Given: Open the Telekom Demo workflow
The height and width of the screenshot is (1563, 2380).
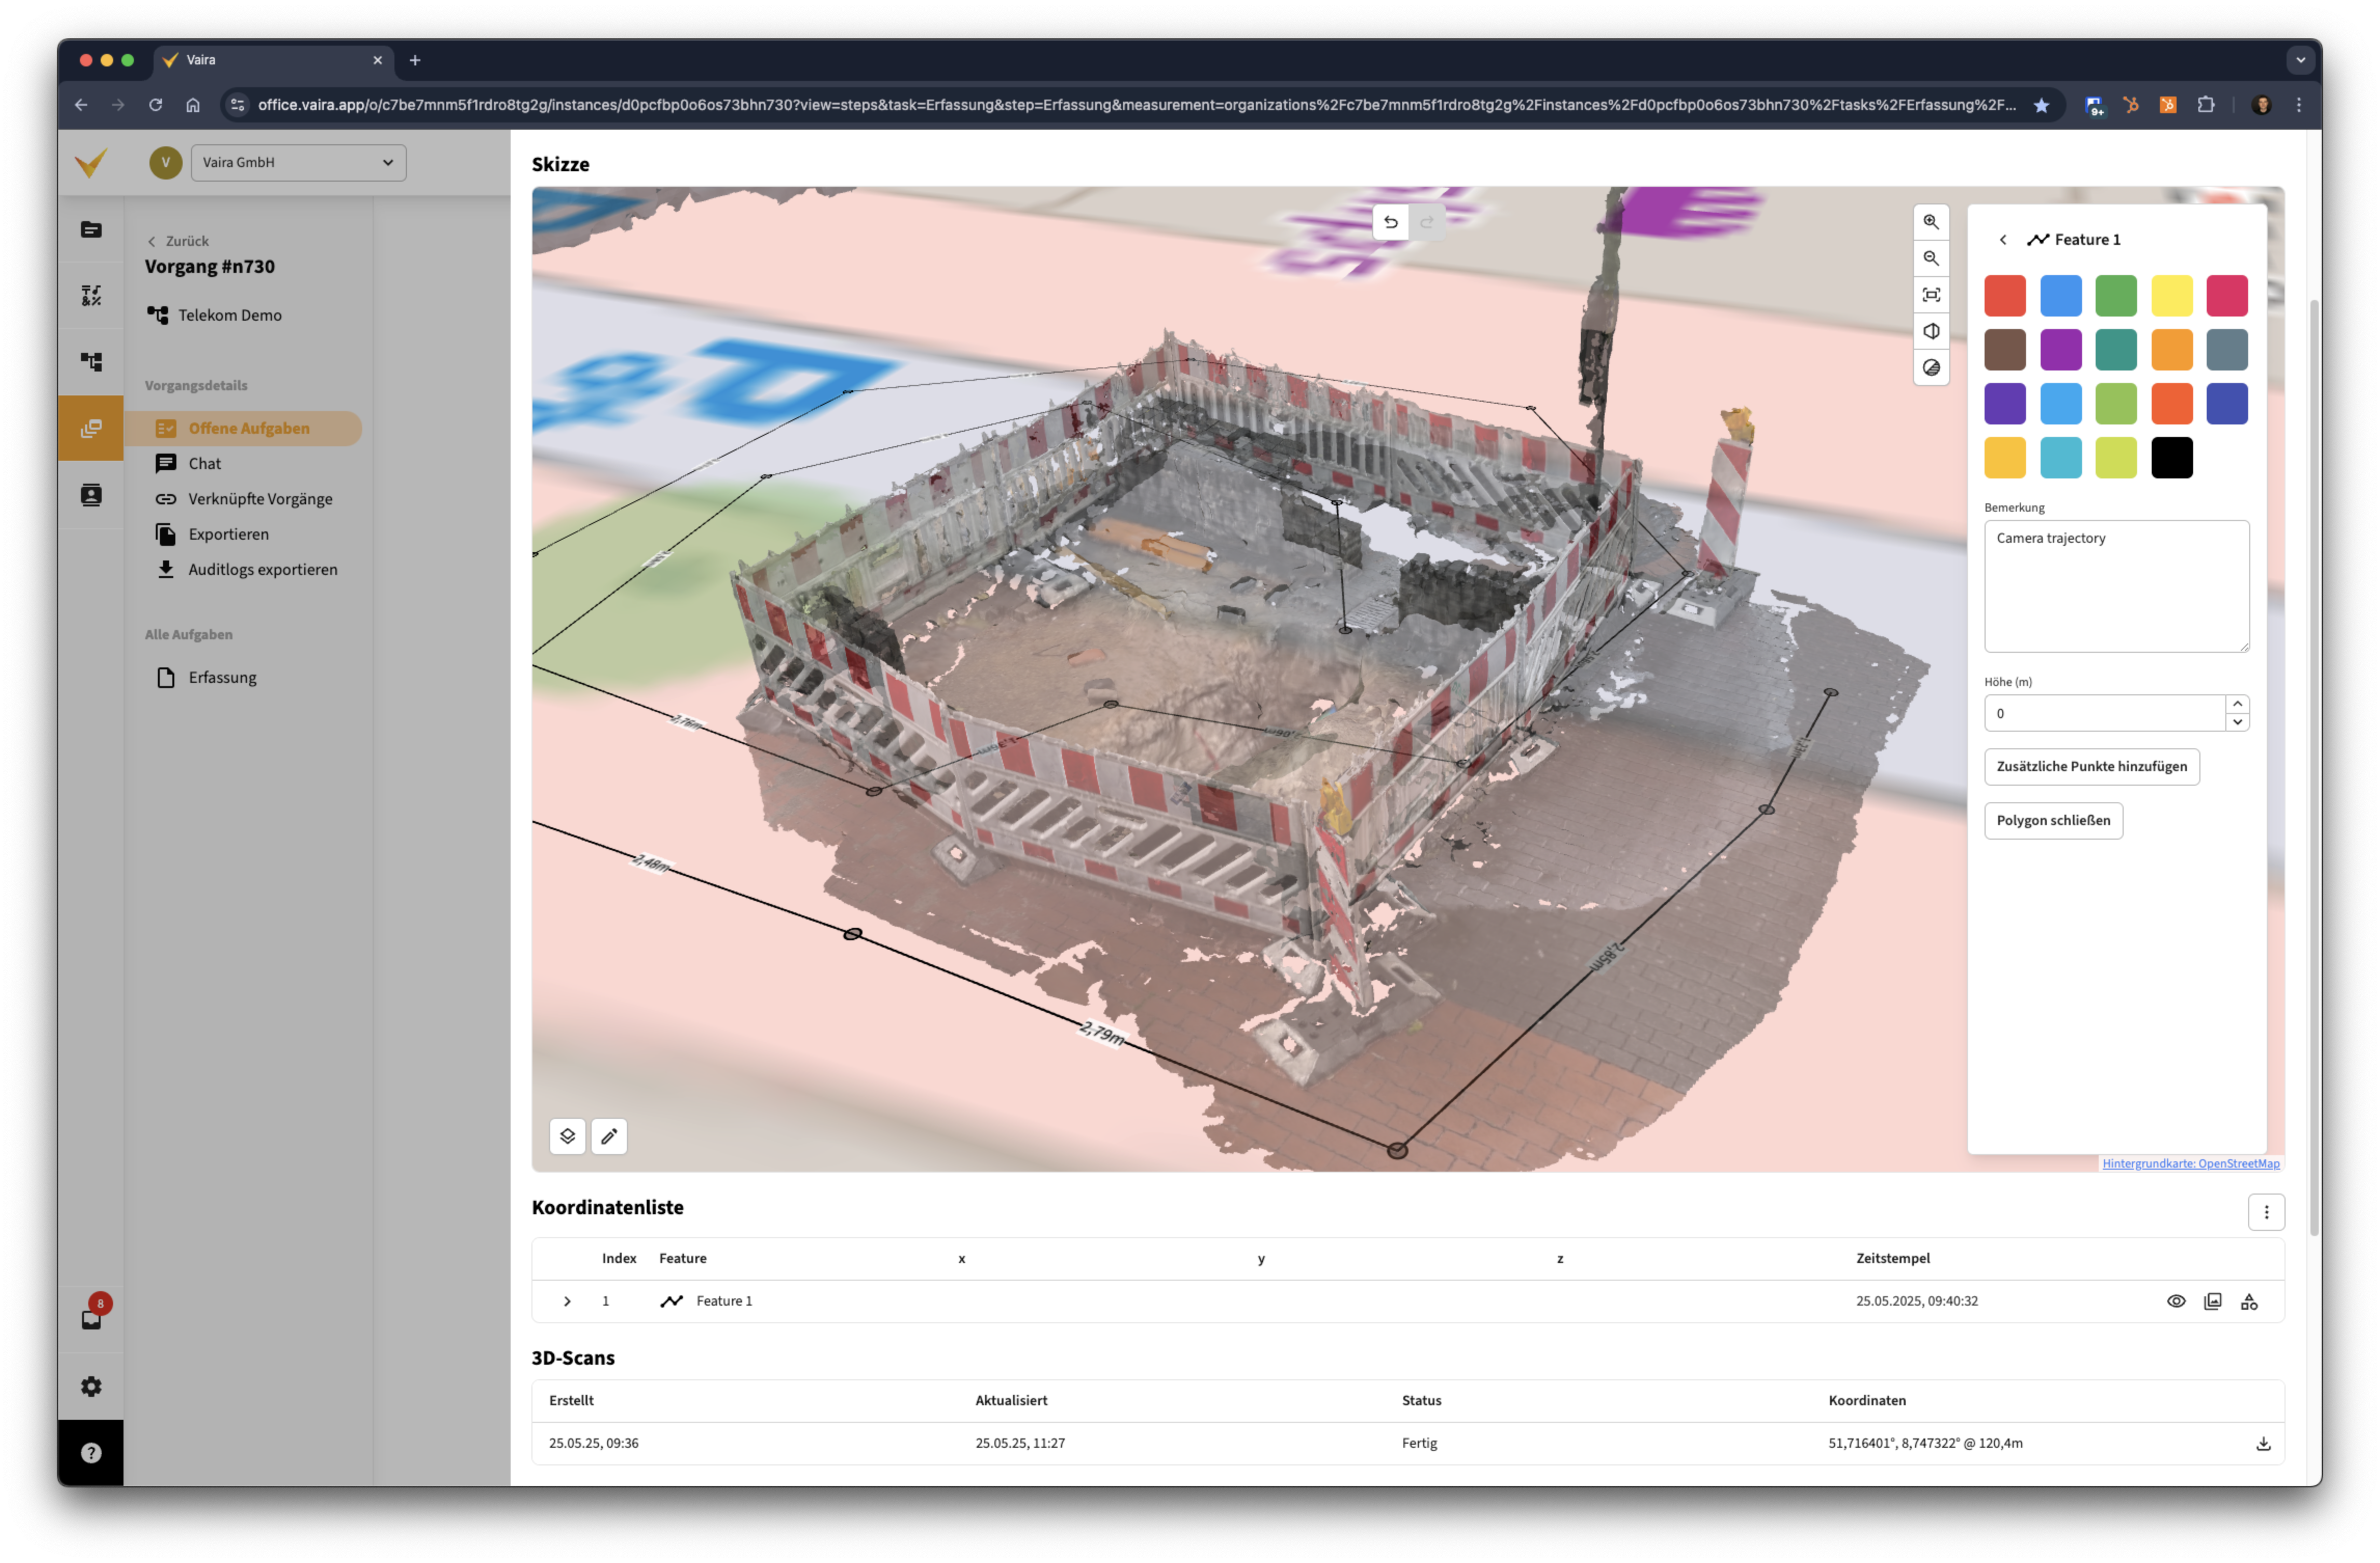Looking at the screenshot, I should [x=215, y=315].
